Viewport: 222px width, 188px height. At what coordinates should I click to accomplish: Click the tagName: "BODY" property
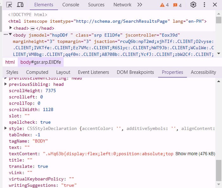[x=28, y=141]
